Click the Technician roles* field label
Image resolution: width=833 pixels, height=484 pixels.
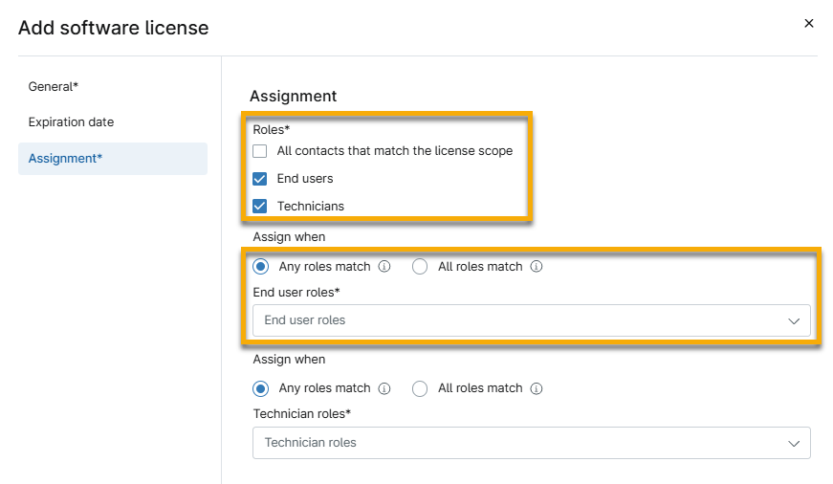pyautogui.click(x=302, y=414)
